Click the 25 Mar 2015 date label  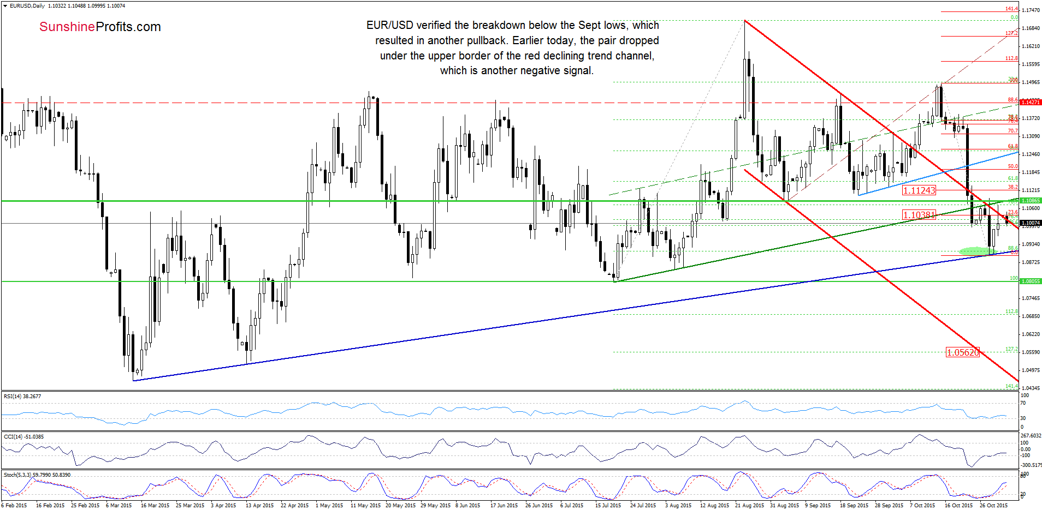[190, 505]
